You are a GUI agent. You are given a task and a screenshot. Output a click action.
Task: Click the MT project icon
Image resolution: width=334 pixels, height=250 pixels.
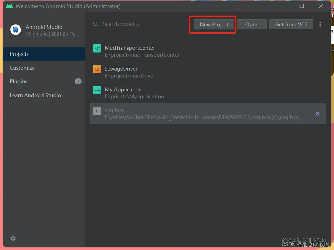click(97, 48)
